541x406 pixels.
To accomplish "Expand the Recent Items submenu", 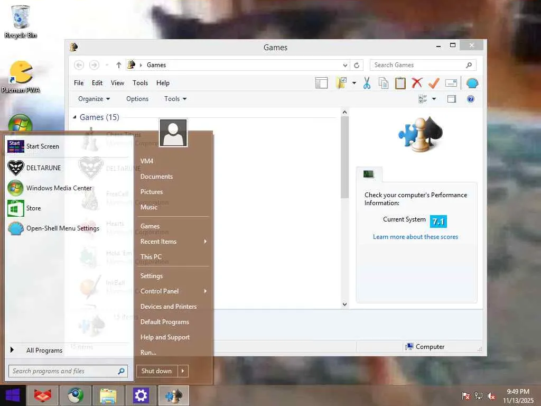I will tap(206, 241).
